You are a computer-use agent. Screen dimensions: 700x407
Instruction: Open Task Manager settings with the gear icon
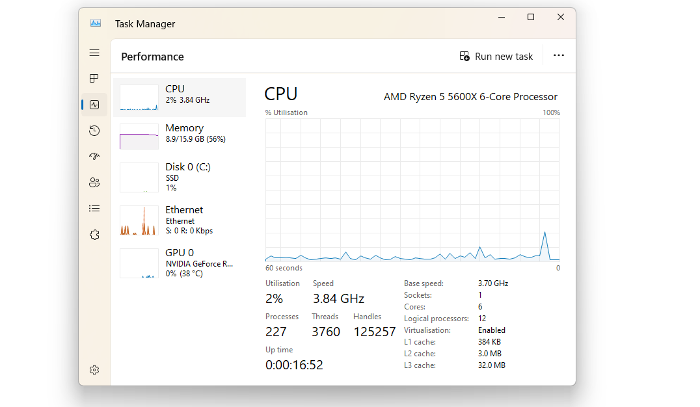(x=94, y=369)
